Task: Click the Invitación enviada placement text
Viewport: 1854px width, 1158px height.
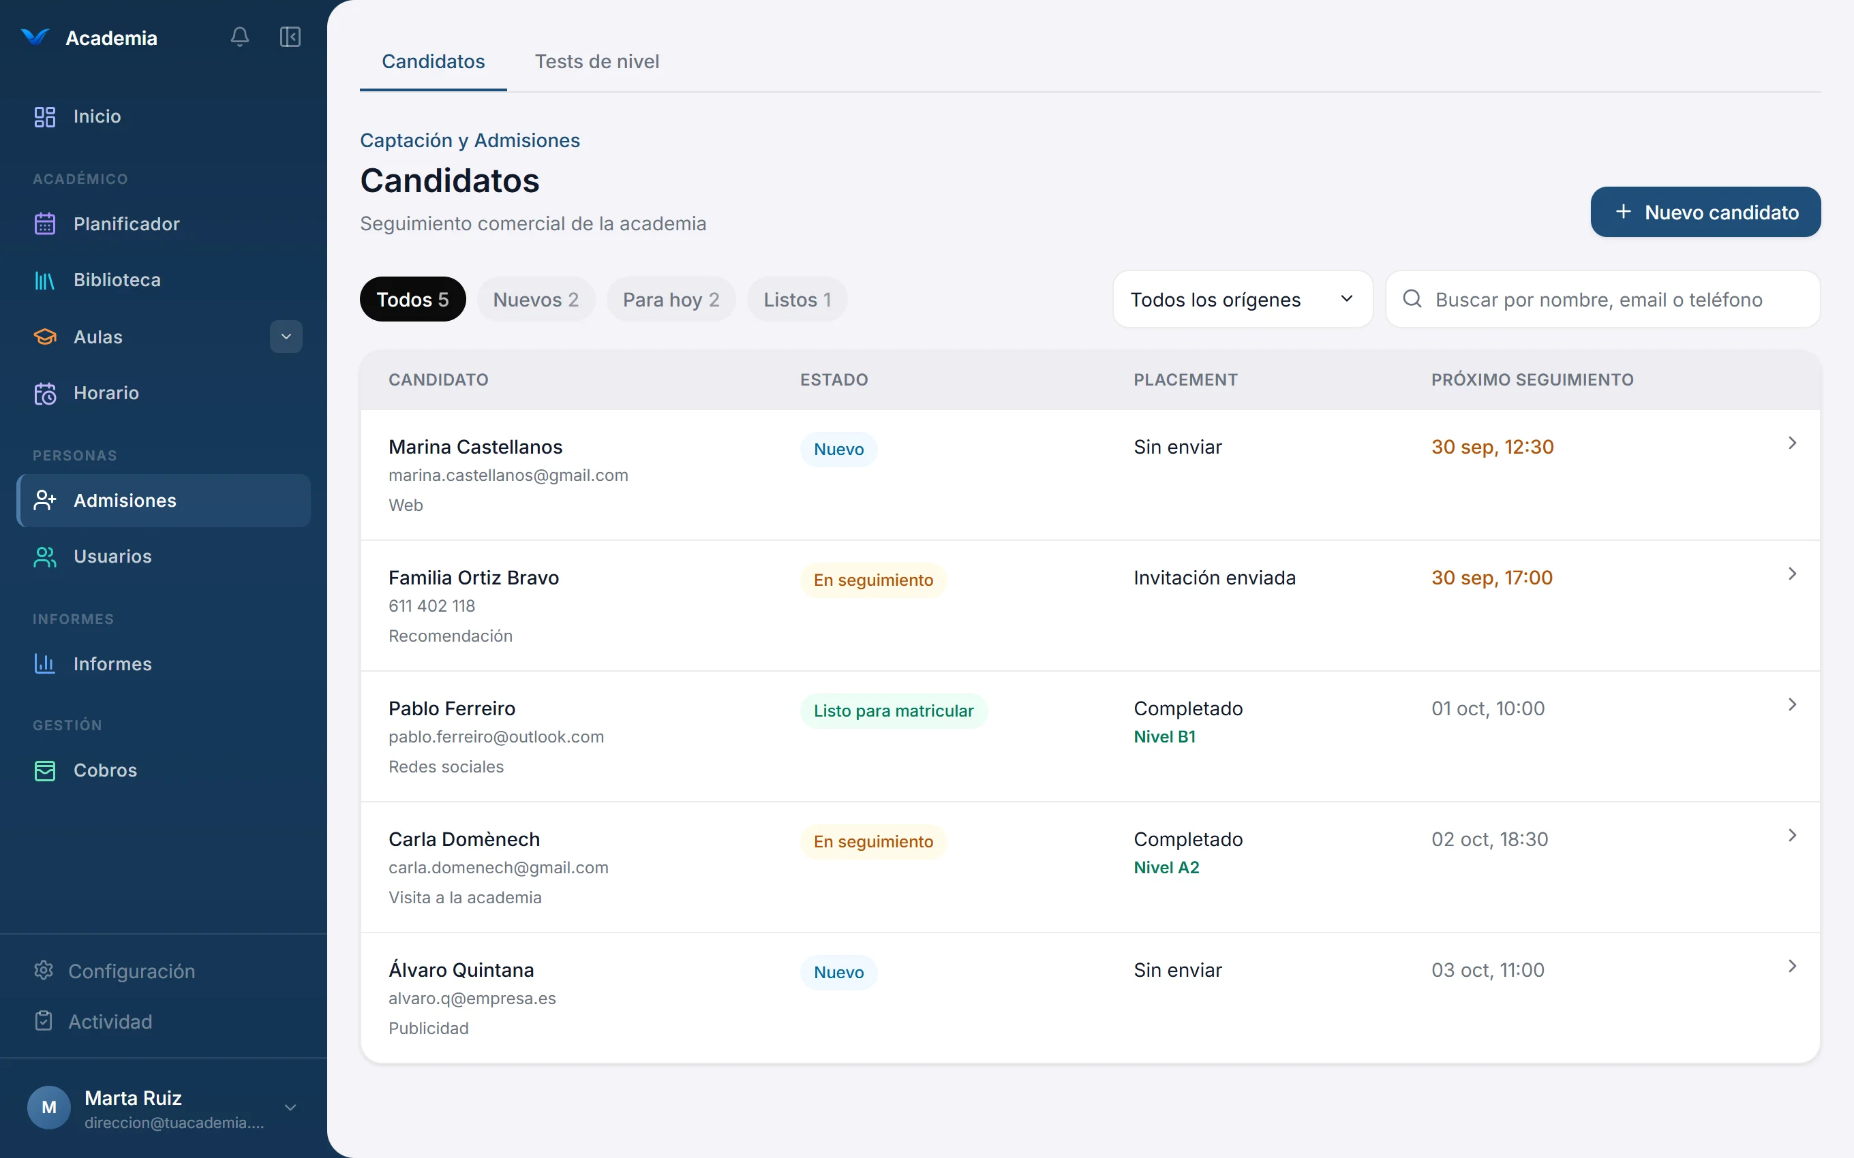Action: point(1214,578)
